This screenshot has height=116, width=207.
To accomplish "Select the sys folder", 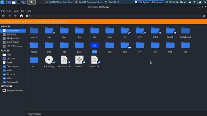I will click(x=155, y=45).
